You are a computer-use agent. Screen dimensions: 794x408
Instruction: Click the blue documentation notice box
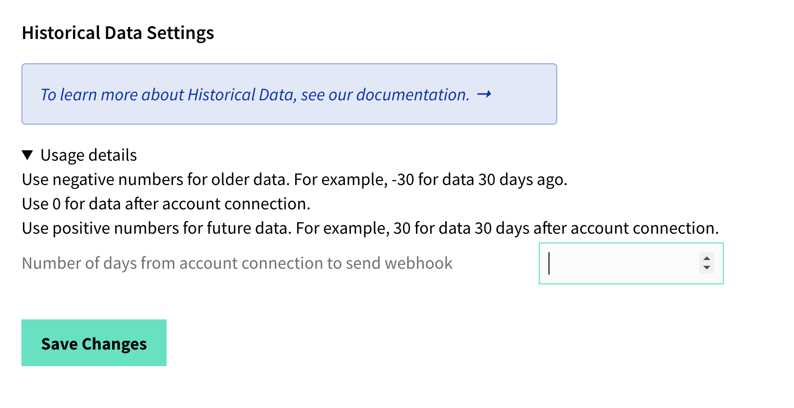pyautogui.click(x=289, y=93)
